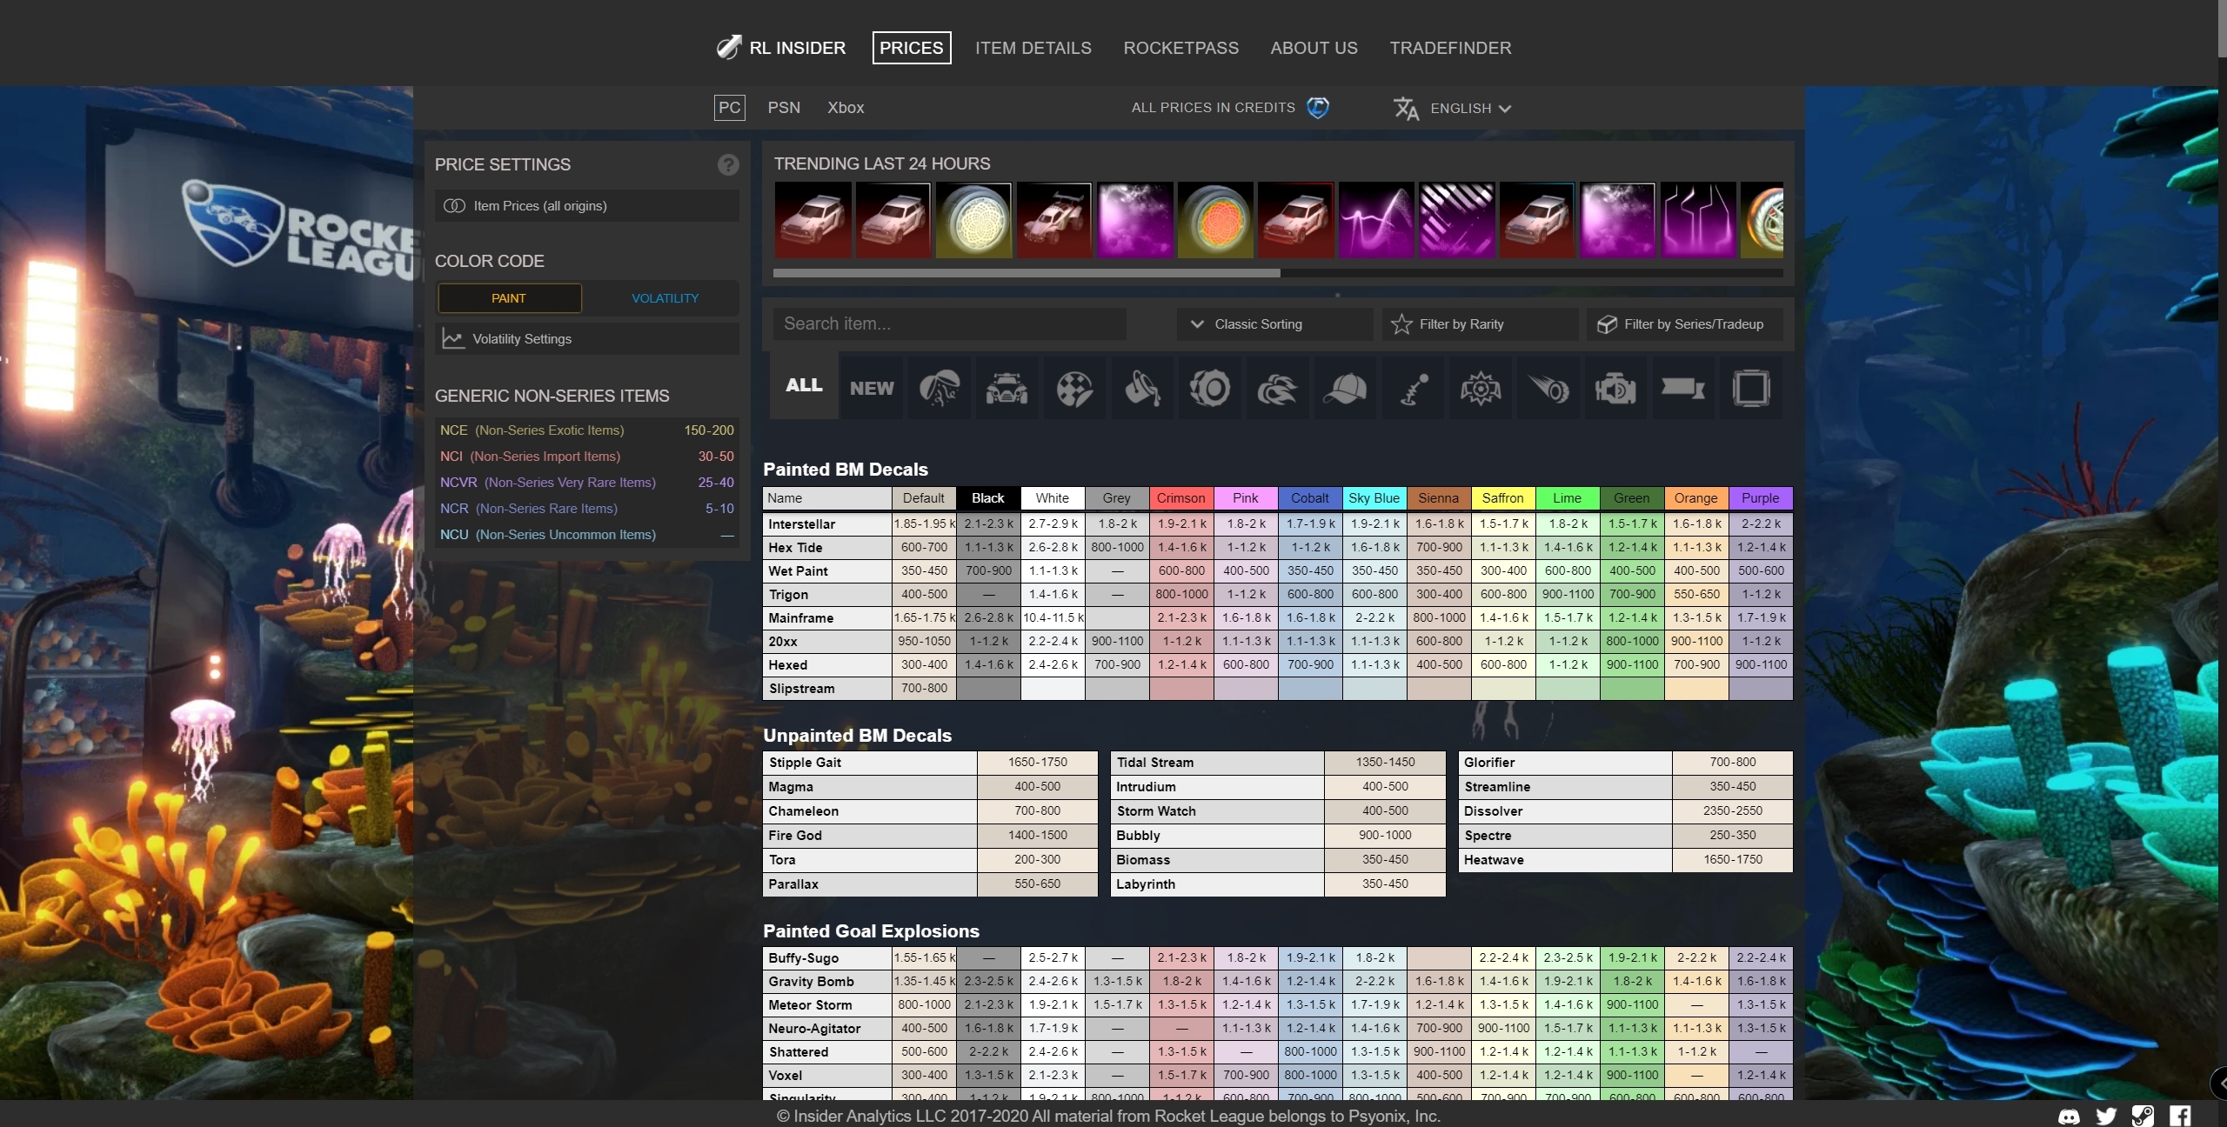This screenshot has height=1127, width=2227.
Task: Select the wheels filter icon
Action: coord(1207,385)
